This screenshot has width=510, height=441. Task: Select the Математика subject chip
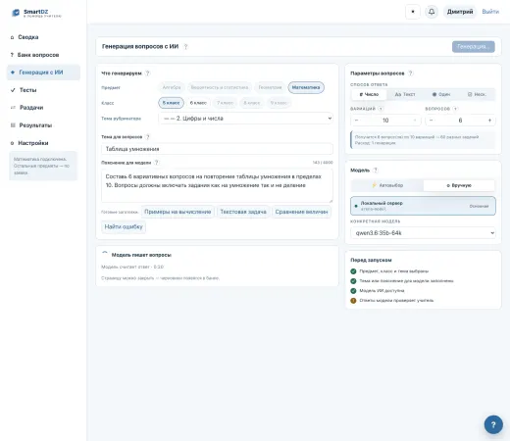tap(306, 87)
